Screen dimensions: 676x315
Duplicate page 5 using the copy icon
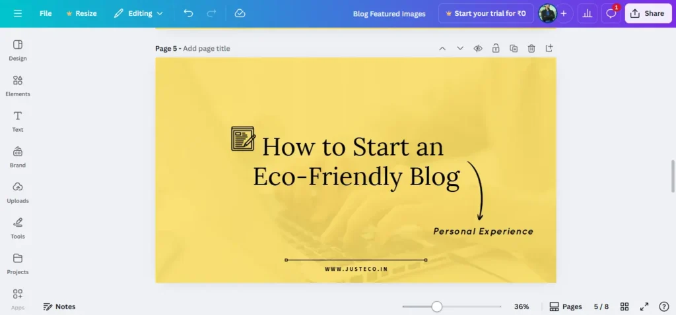pyautogui.click(x=514, y=48)
